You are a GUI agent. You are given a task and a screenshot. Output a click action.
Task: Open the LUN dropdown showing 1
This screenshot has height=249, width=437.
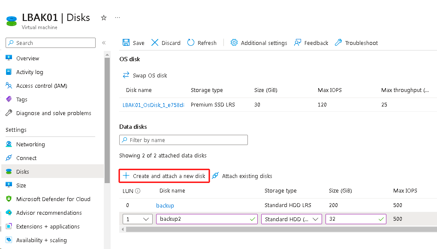[x=138, y=219]
